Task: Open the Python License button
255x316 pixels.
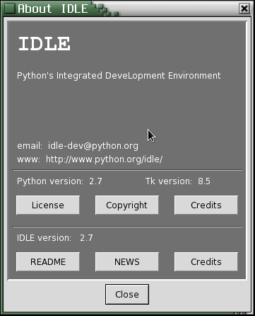Action: click(x=48, y=205)
